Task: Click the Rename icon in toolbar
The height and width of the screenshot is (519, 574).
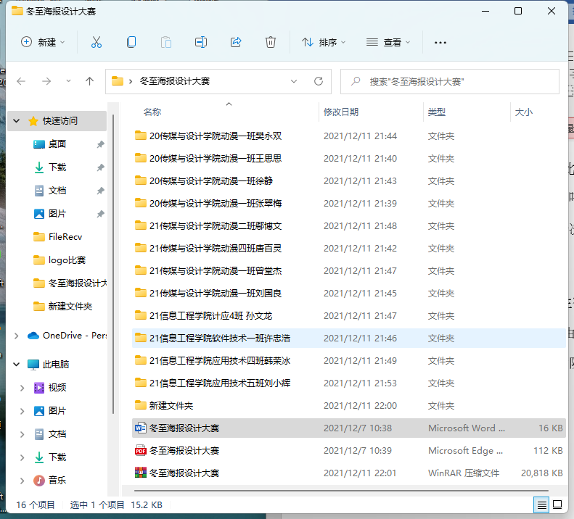Action: coord(201,42)
